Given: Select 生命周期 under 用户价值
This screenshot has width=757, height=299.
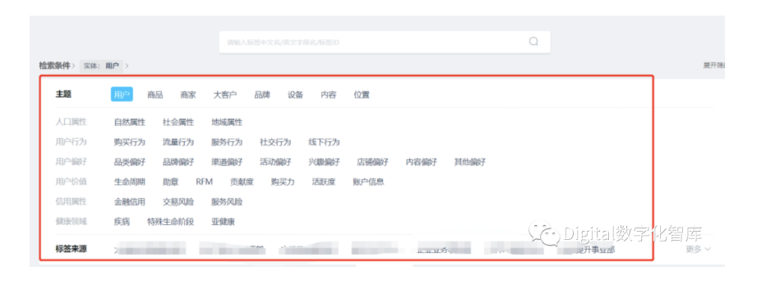Looking at the screenshot, I should (129, 182).
